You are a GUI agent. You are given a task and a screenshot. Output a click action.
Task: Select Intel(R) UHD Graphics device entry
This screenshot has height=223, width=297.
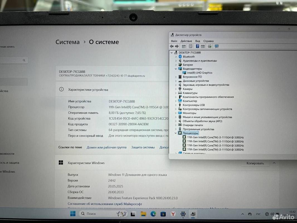[x=199, y=73]
